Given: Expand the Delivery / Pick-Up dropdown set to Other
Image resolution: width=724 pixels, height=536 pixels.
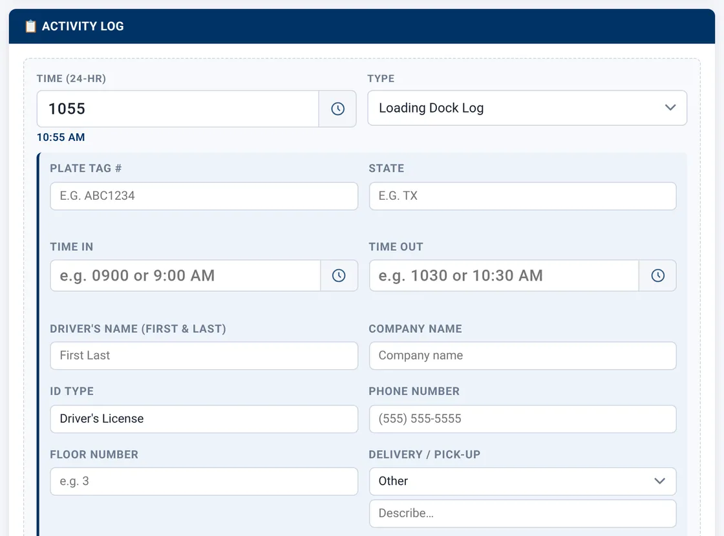Looking at the screenshot, I should 523,481.
